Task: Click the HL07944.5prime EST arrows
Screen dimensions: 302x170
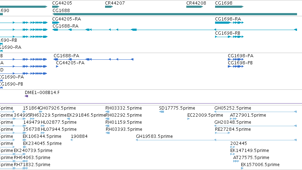Action: click(43, 133)
